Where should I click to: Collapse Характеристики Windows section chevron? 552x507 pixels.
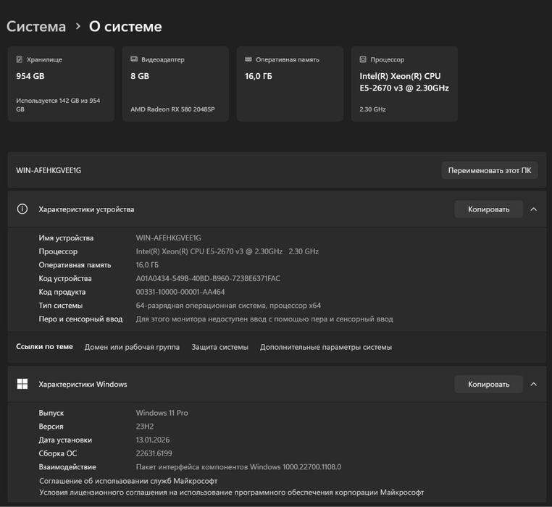coord(534,385)
